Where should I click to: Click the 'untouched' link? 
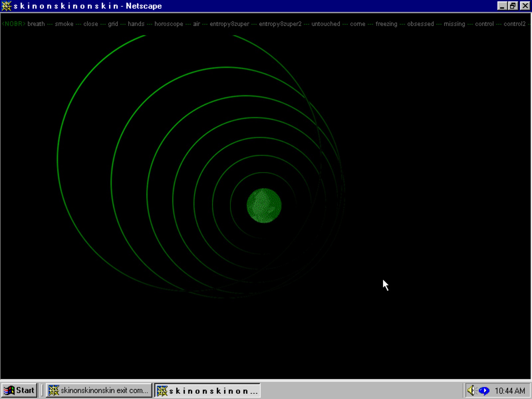point(326,24)
